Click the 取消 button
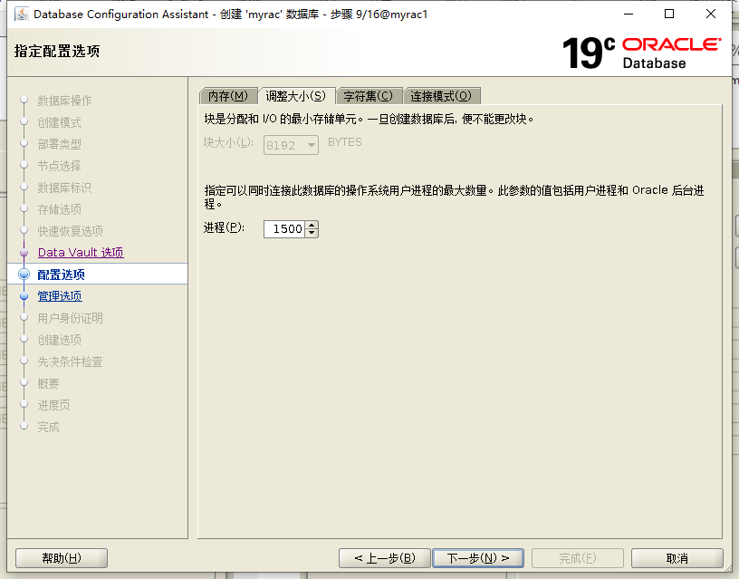Screen dimensions: 739x579 point(677,558)
